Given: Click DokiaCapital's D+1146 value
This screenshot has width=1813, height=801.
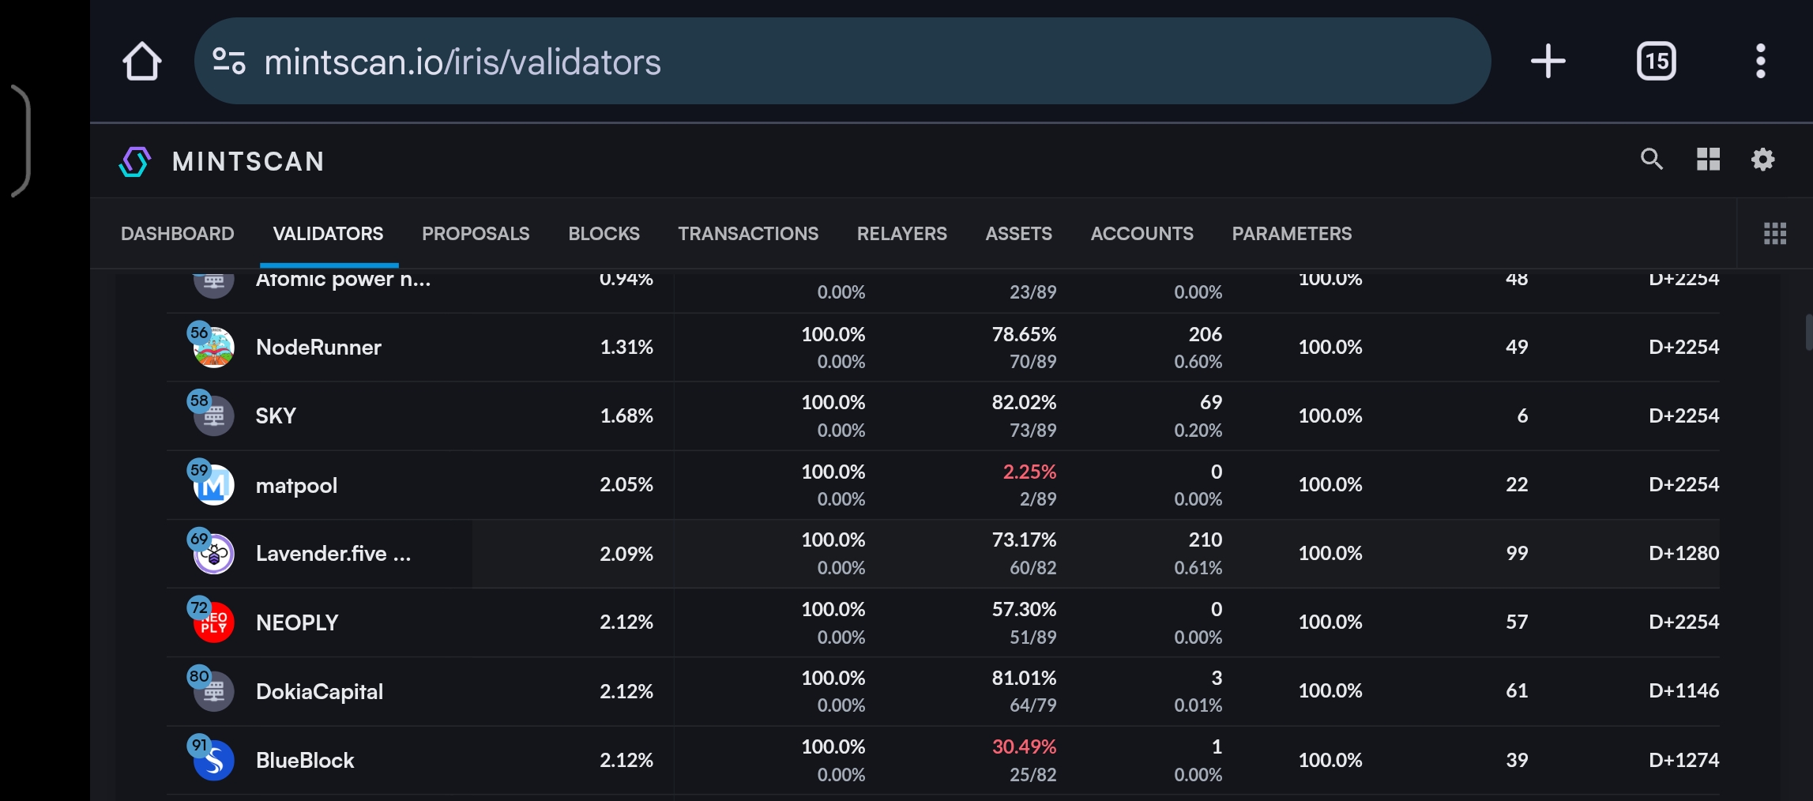Looking at the screenshot, I should click(1683, 690).
